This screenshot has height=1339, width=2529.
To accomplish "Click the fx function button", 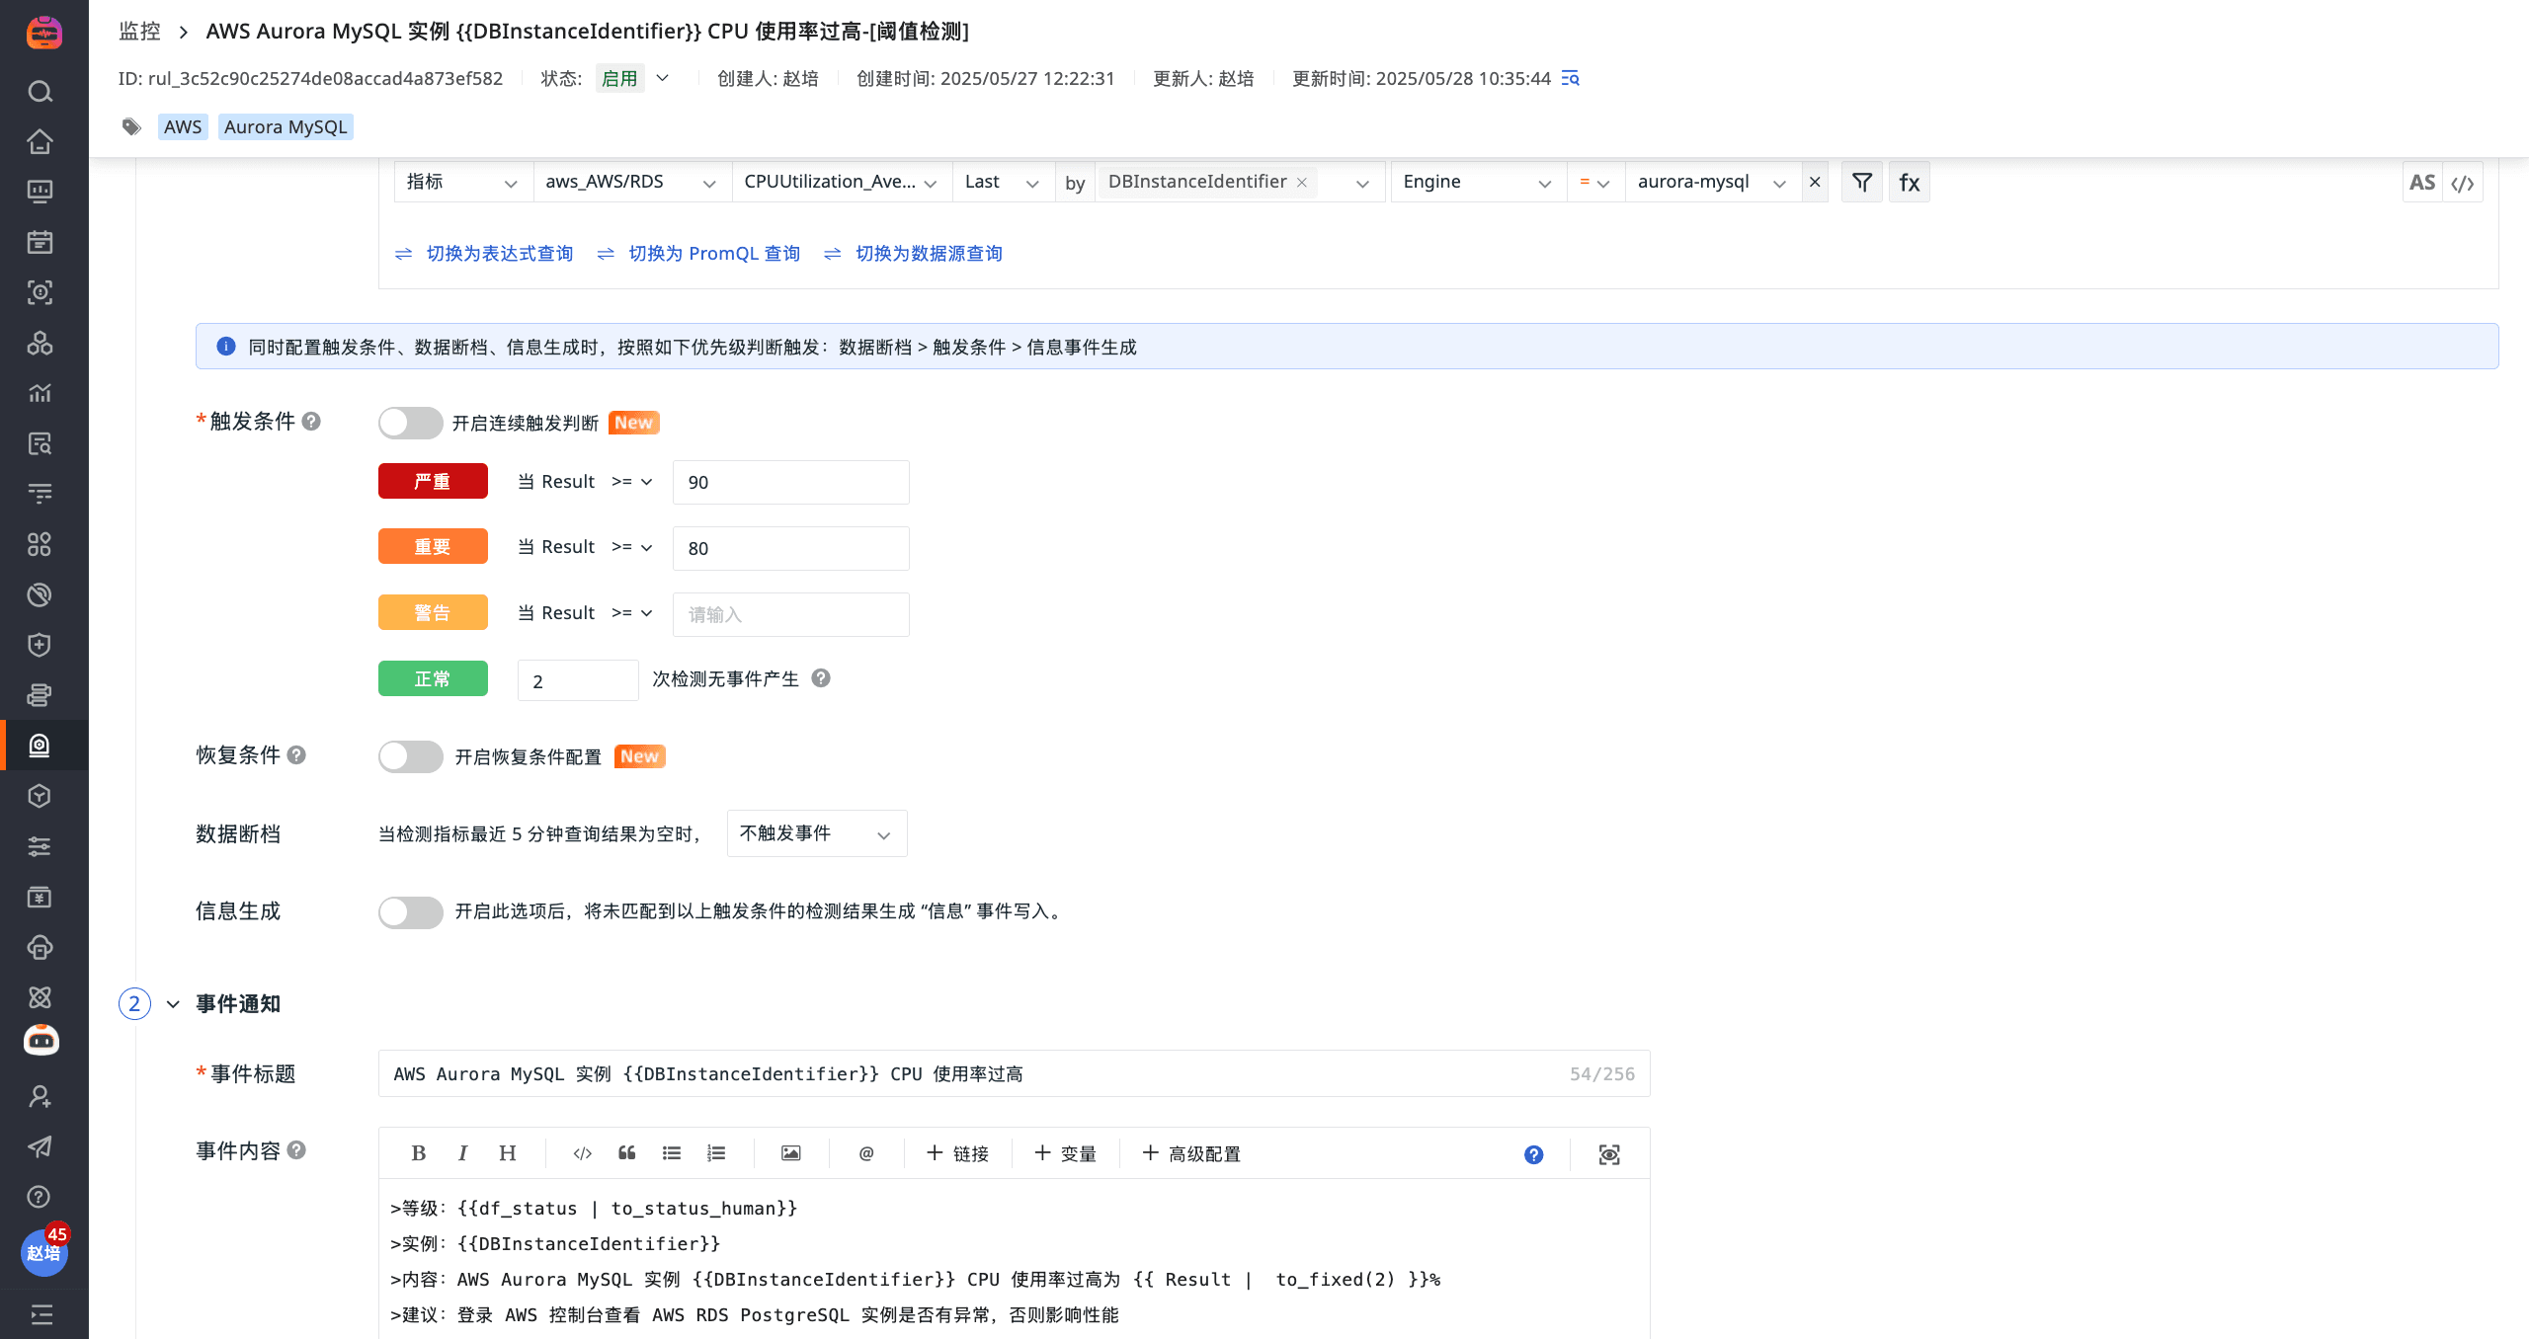I will point(1910,182).
